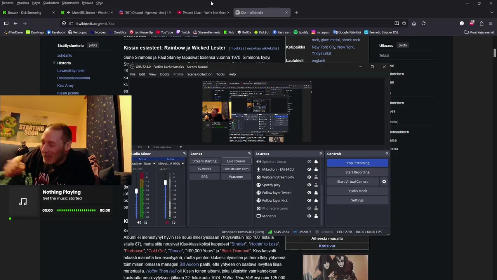Expand the Historia section in contents

tap(54, 63)
